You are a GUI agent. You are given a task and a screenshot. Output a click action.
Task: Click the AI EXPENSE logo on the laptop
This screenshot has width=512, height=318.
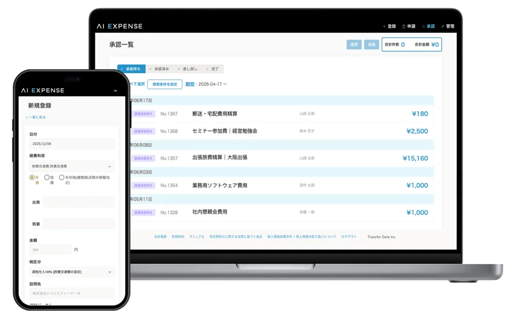119,26
